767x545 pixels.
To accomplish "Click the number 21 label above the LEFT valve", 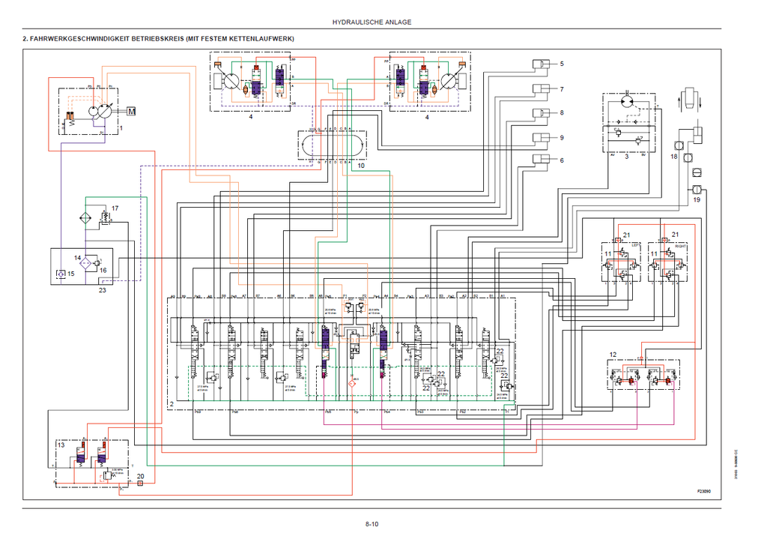I will point(627,235).
